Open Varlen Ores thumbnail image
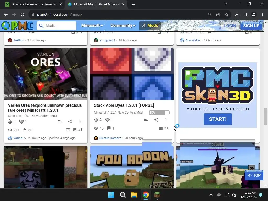Viewport: 268px width, 201px height. [46, 74]
